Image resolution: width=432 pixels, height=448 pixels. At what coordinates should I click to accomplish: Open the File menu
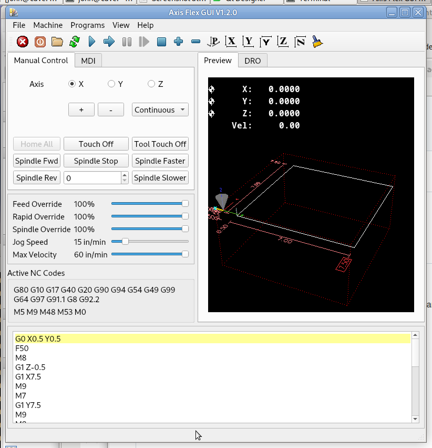click(x=19, y=25)
